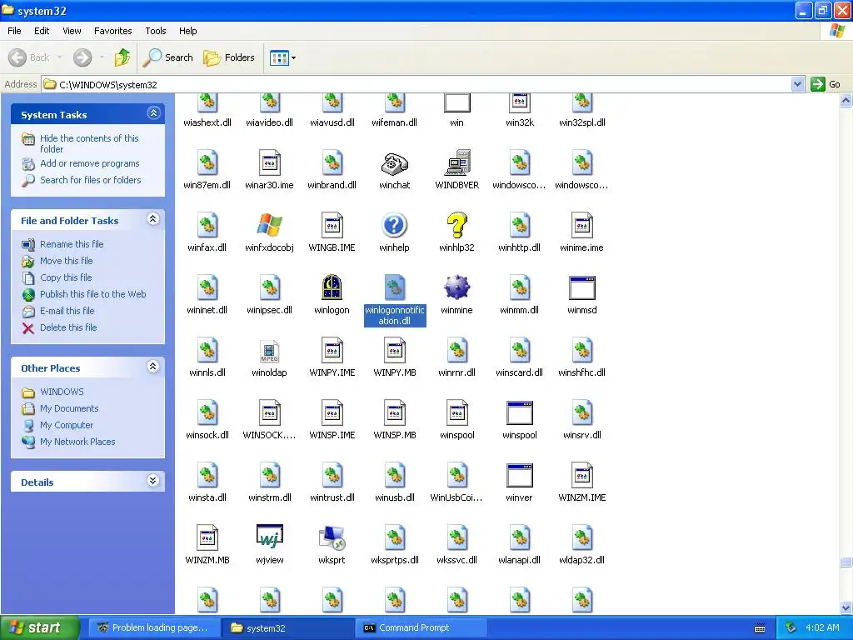Select the winmsd window icon
The image size is (853, 640).
coord(582,287)
